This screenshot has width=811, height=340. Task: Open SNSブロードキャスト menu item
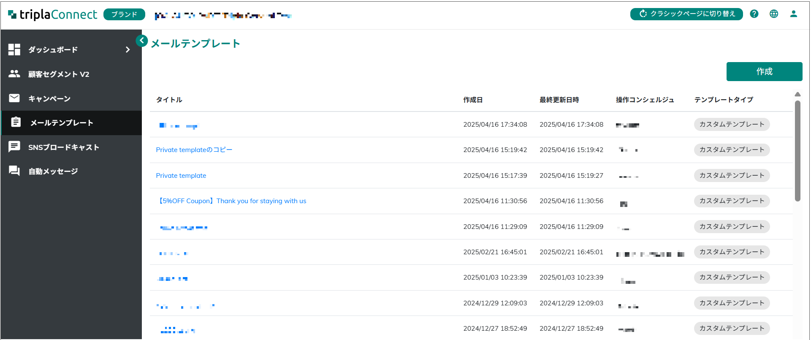point(71,147)
